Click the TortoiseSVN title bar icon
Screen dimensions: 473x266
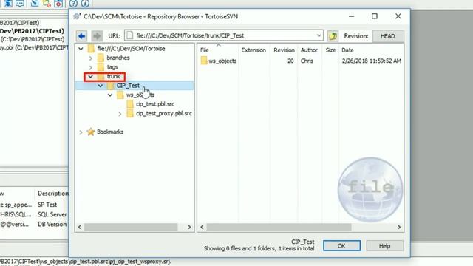pyautogui.click(x=77, y=16)
